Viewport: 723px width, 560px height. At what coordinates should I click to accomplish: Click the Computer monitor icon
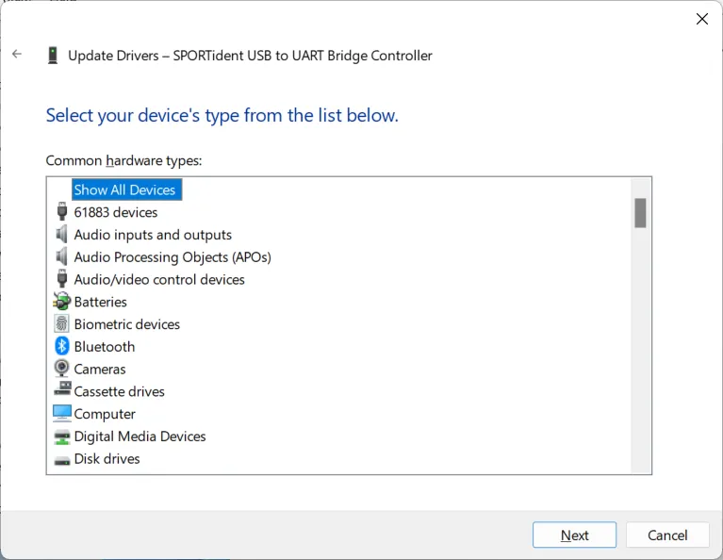pyautogui.click(x=62, y=414)
